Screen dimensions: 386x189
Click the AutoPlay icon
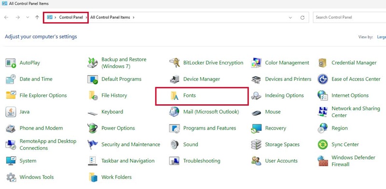[11, 63]
